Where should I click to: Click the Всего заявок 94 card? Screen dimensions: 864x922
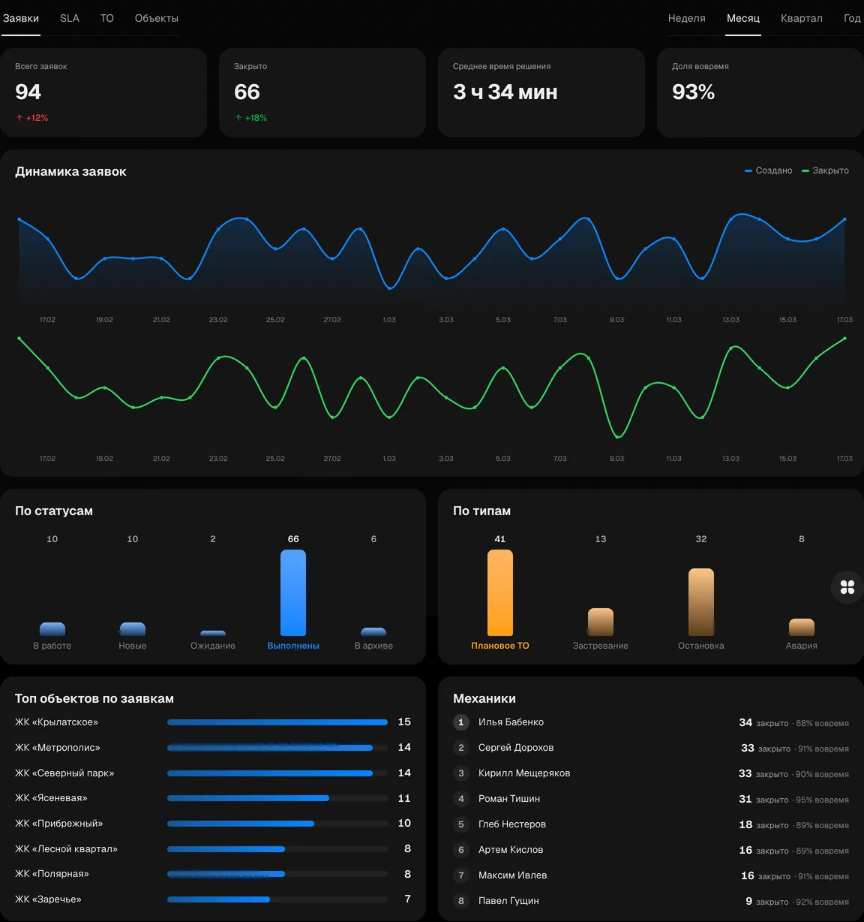103,92
